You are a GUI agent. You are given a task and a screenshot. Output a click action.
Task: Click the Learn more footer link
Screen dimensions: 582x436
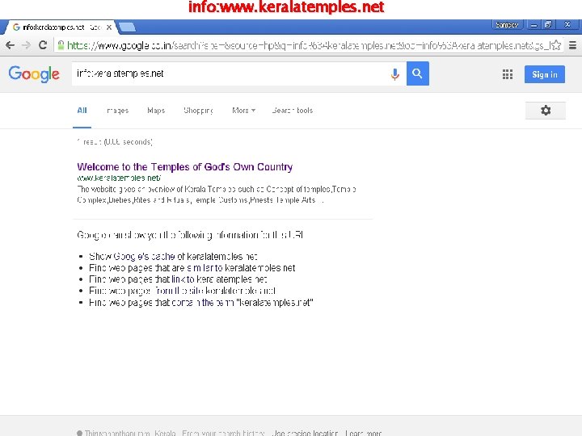coord(364,433)
